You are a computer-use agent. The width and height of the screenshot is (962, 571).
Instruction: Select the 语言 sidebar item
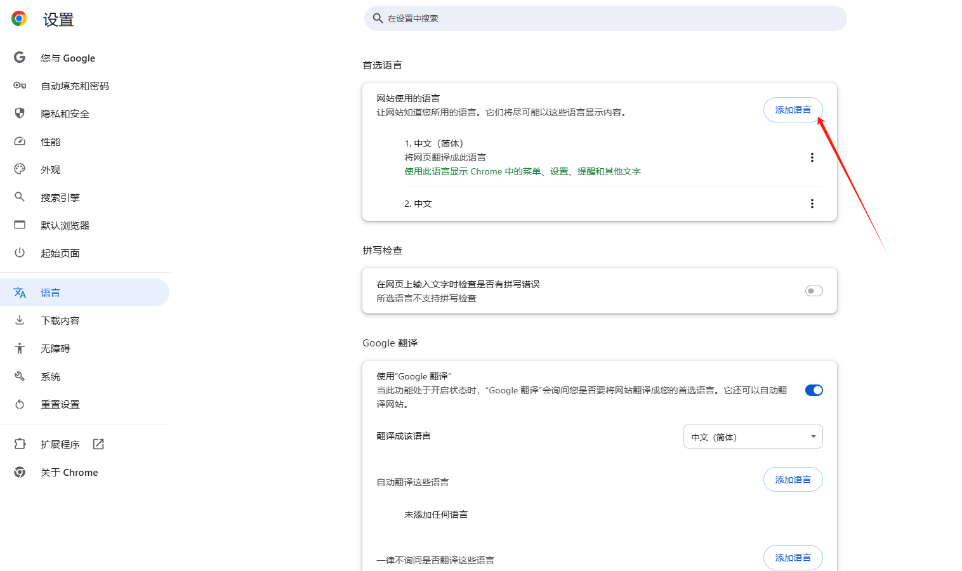coord(85,292)
